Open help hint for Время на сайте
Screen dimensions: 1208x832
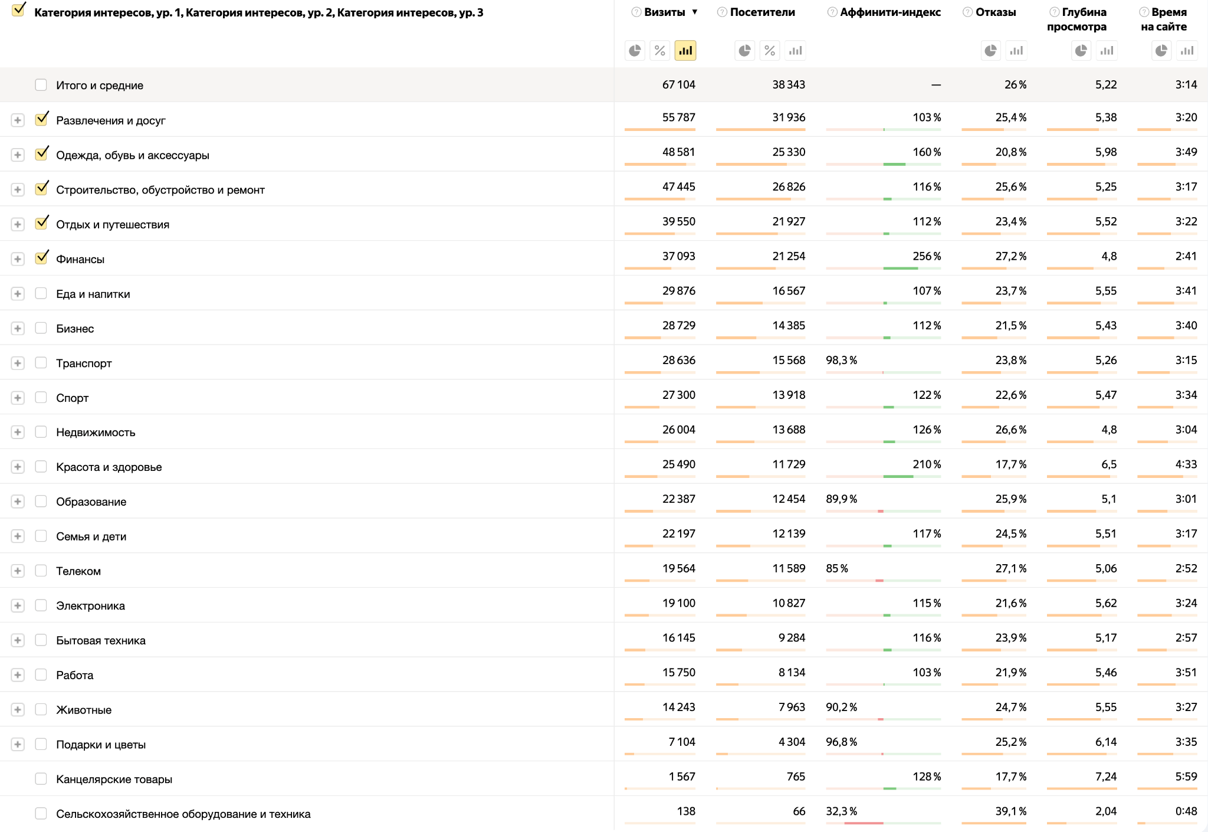[x=1144, y=12]
